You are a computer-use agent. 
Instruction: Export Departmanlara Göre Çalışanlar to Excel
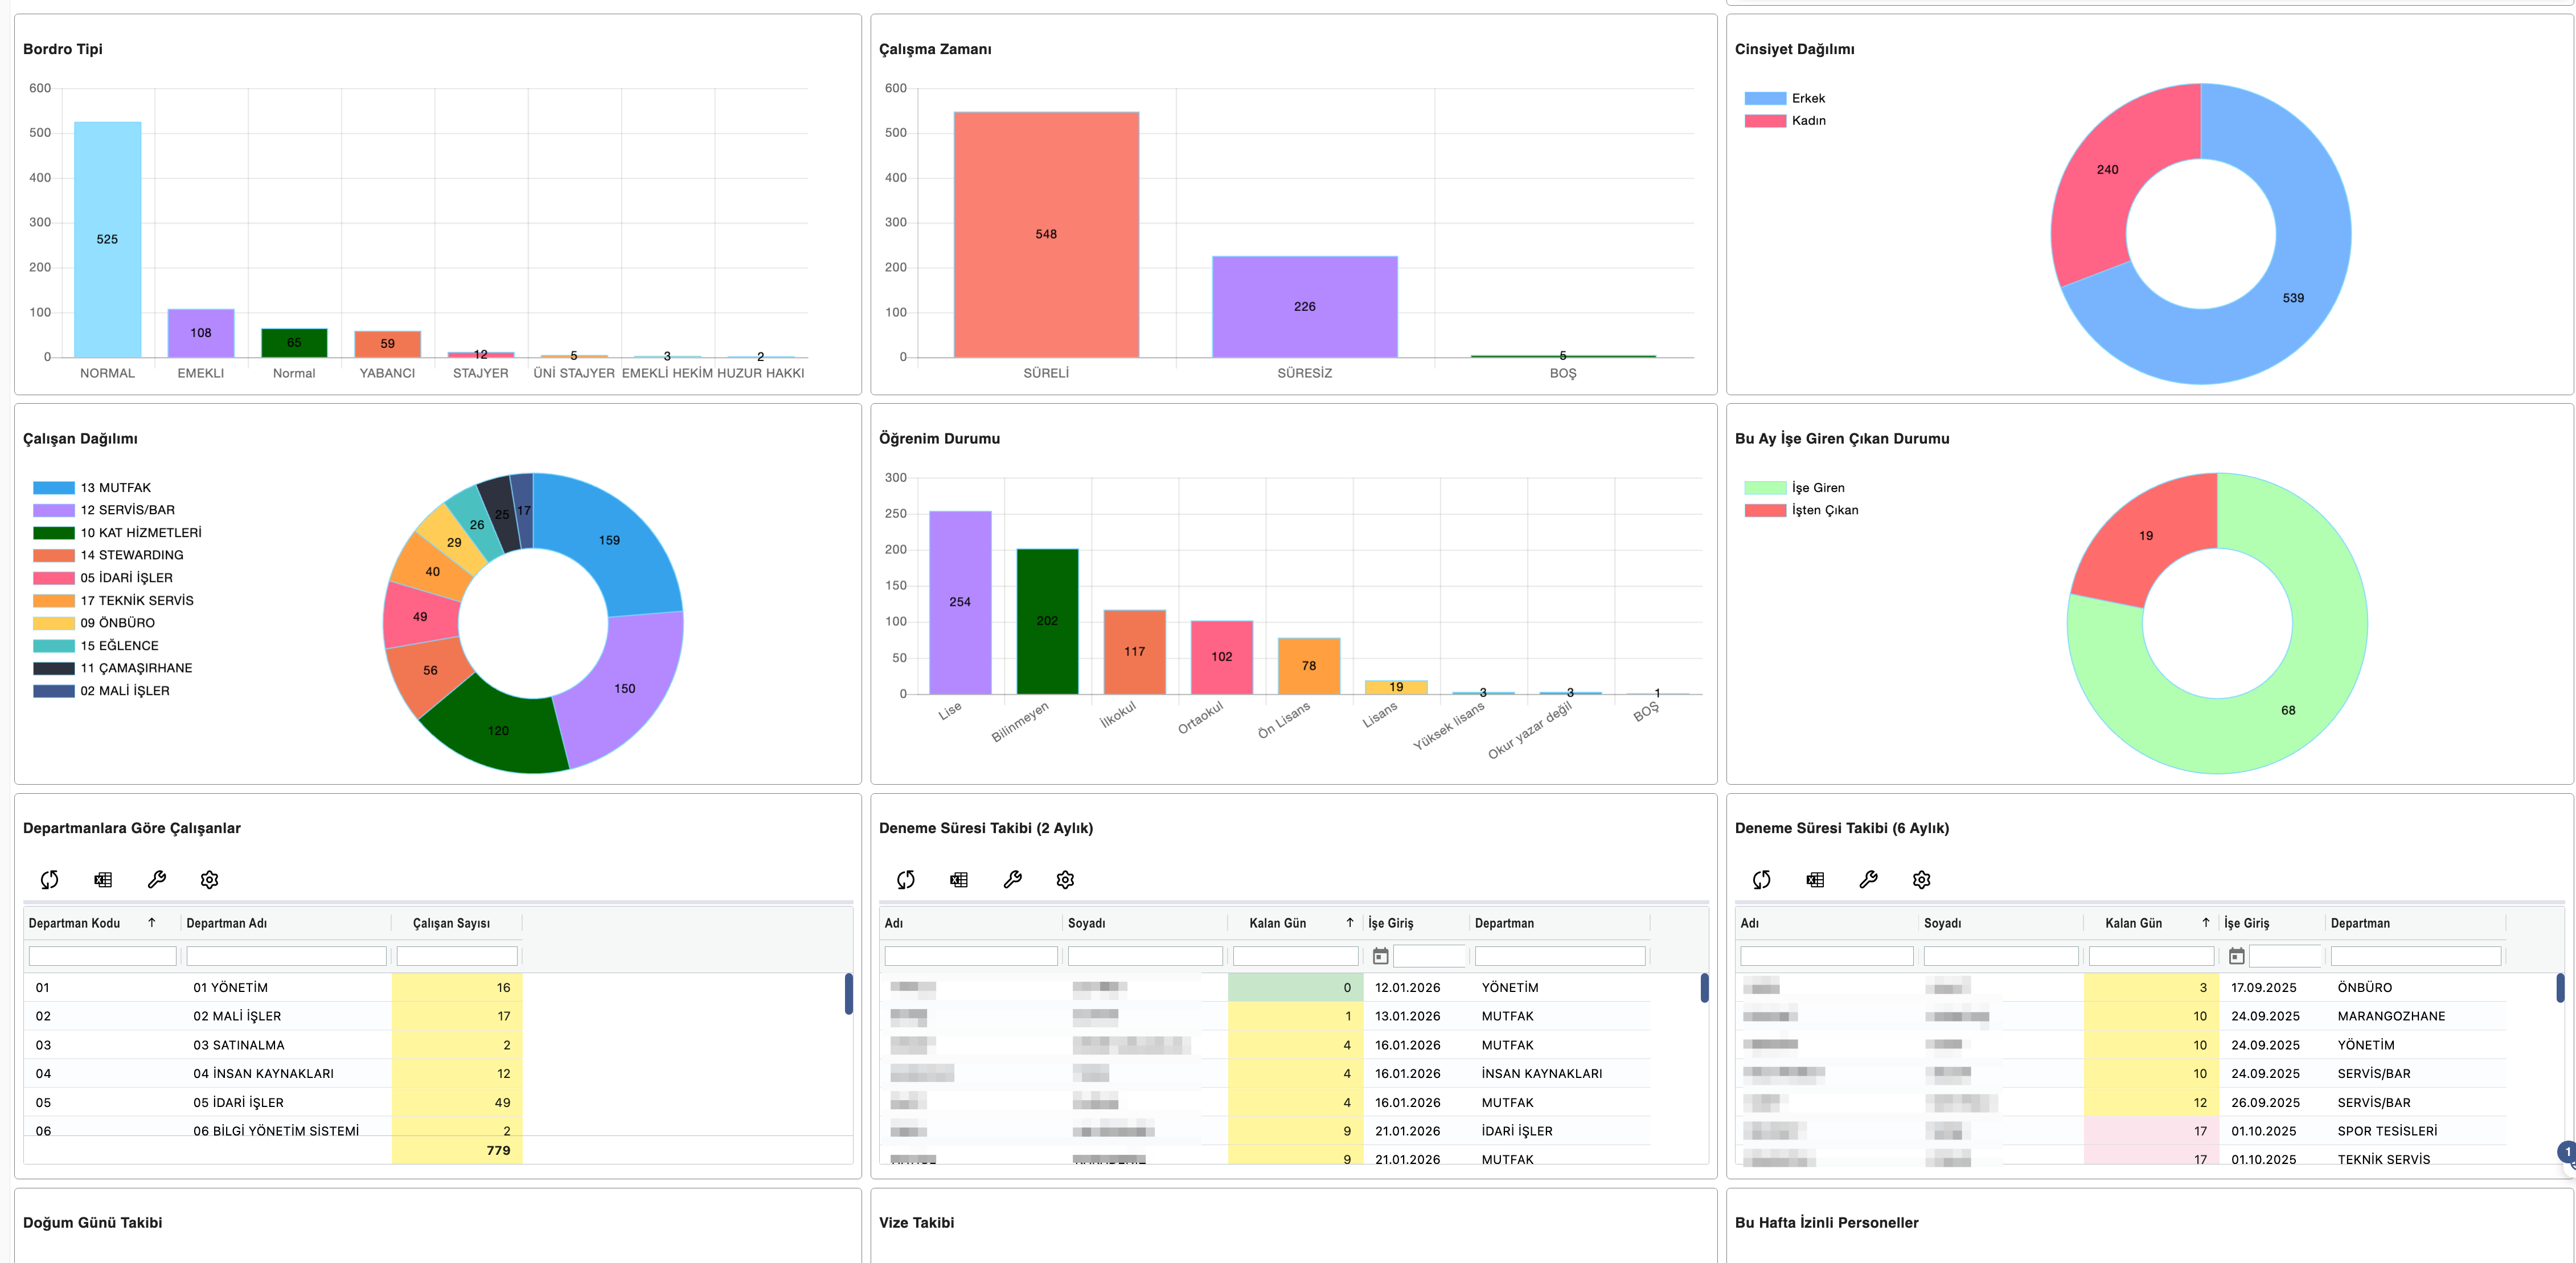[x=103, y=880]
